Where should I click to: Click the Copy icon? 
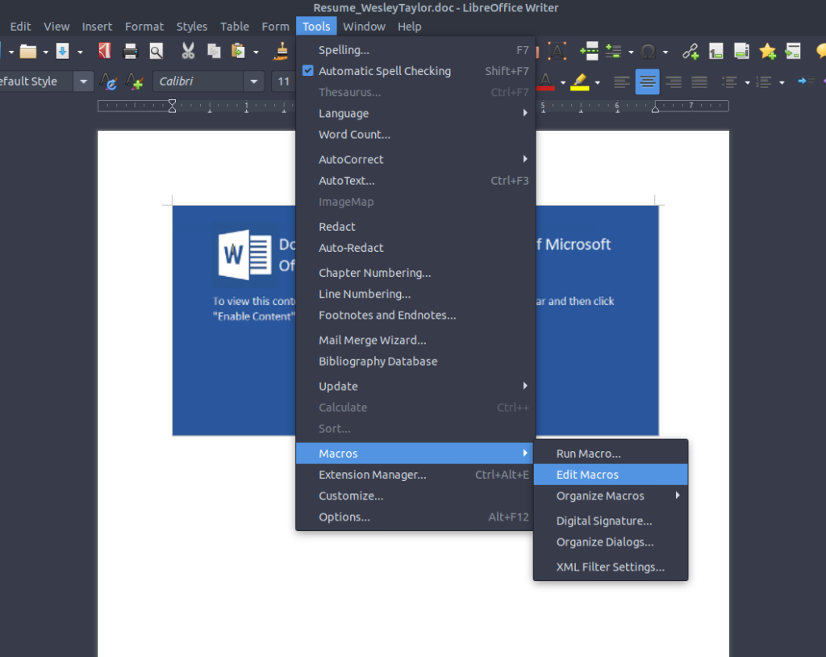214,51
